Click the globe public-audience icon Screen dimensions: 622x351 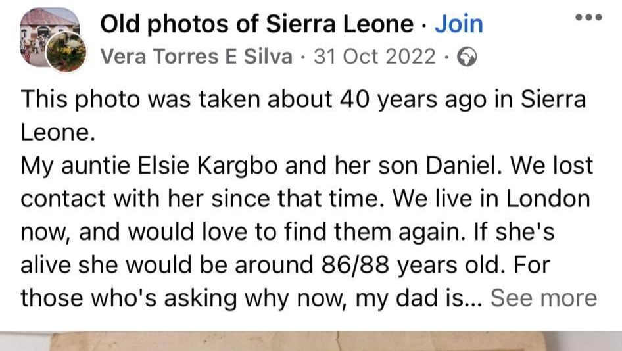click(467, 57)
